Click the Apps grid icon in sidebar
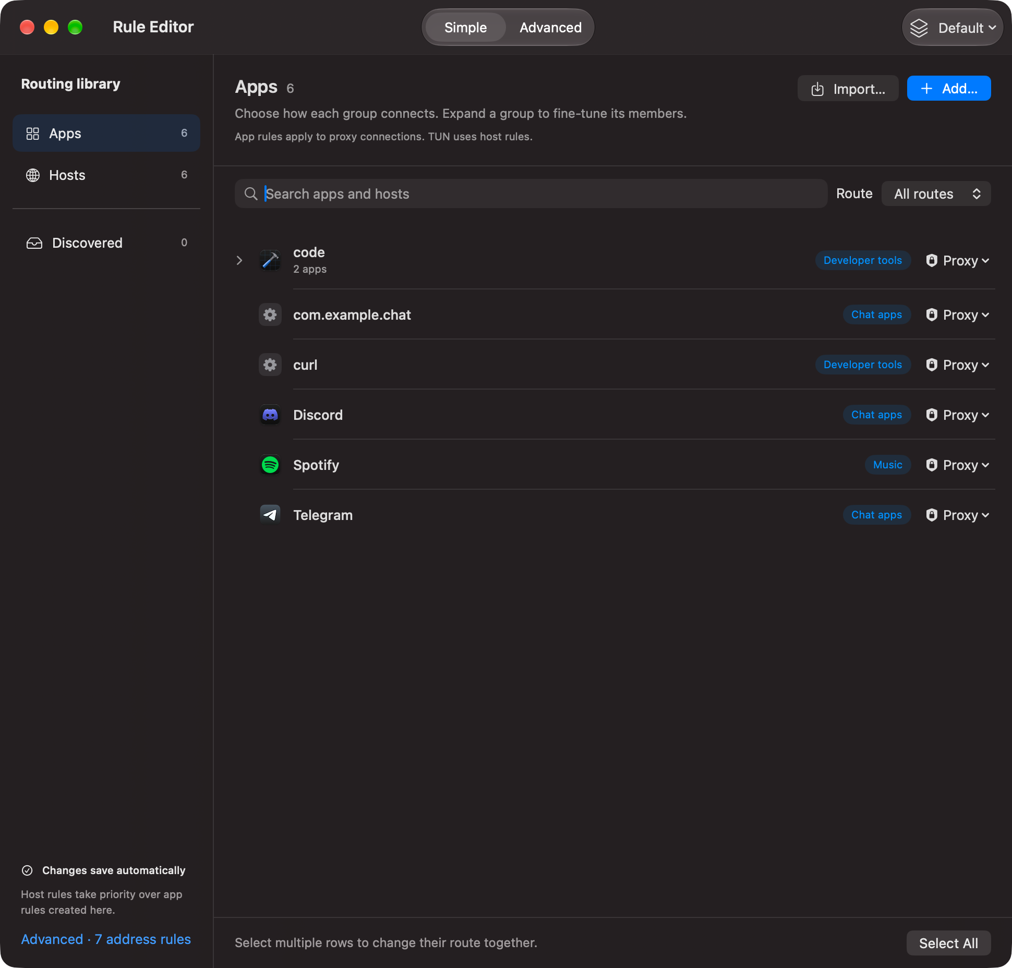This screenshot has width=1012, height=968. (33, 134)
